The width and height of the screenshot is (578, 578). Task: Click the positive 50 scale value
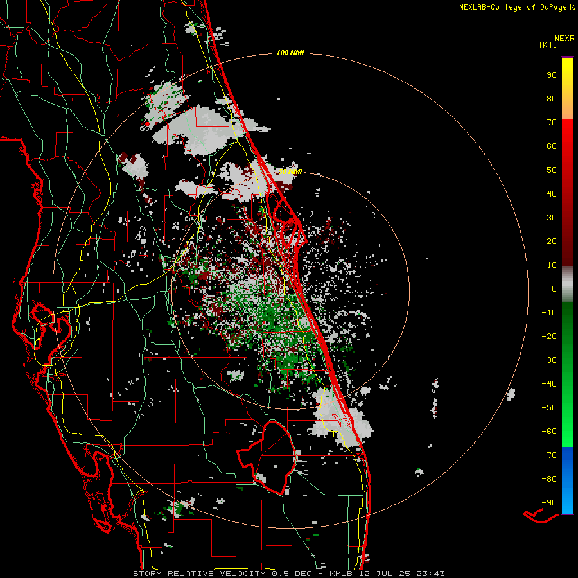[552, 170]
